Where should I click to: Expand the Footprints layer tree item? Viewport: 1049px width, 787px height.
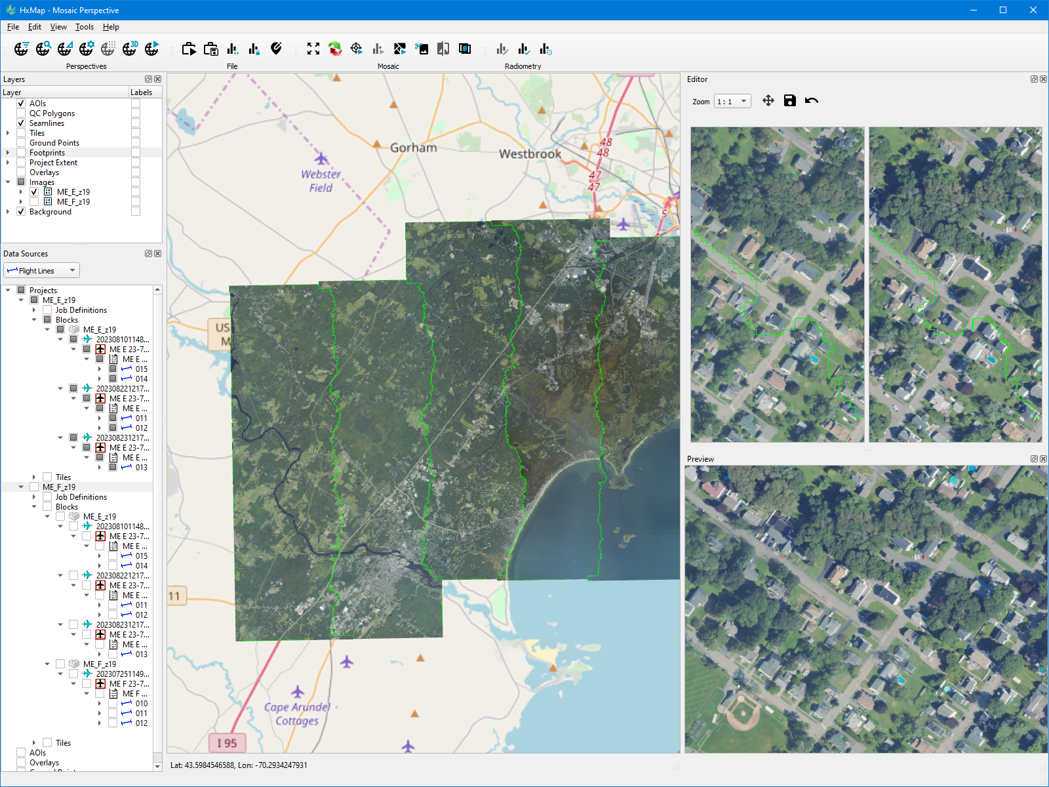[8, 153]
